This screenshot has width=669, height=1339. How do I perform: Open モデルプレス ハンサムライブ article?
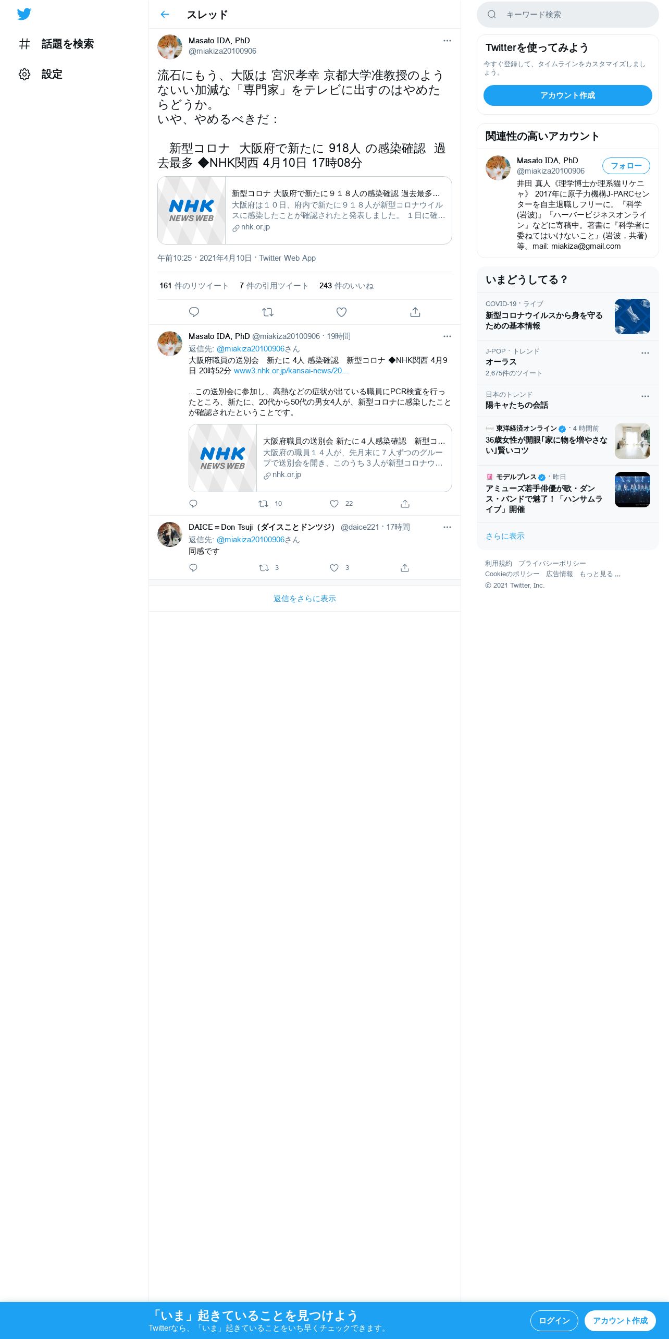568,494
